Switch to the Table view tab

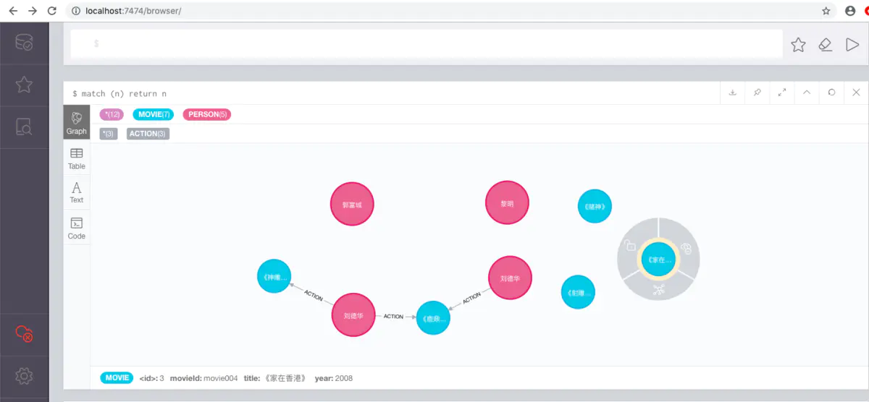(77, 158)
